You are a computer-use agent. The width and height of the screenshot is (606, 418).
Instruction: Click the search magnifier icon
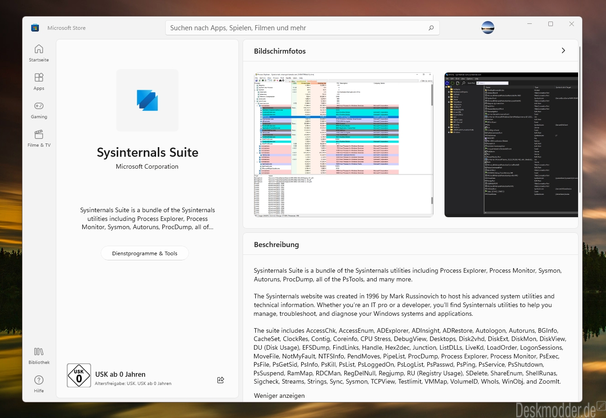tap(431, 28)
